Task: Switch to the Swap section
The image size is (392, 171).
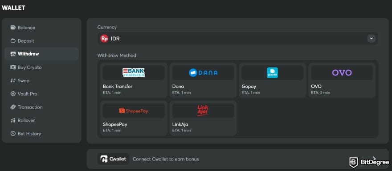Action: pyautogui.click(x=41, y=80)
